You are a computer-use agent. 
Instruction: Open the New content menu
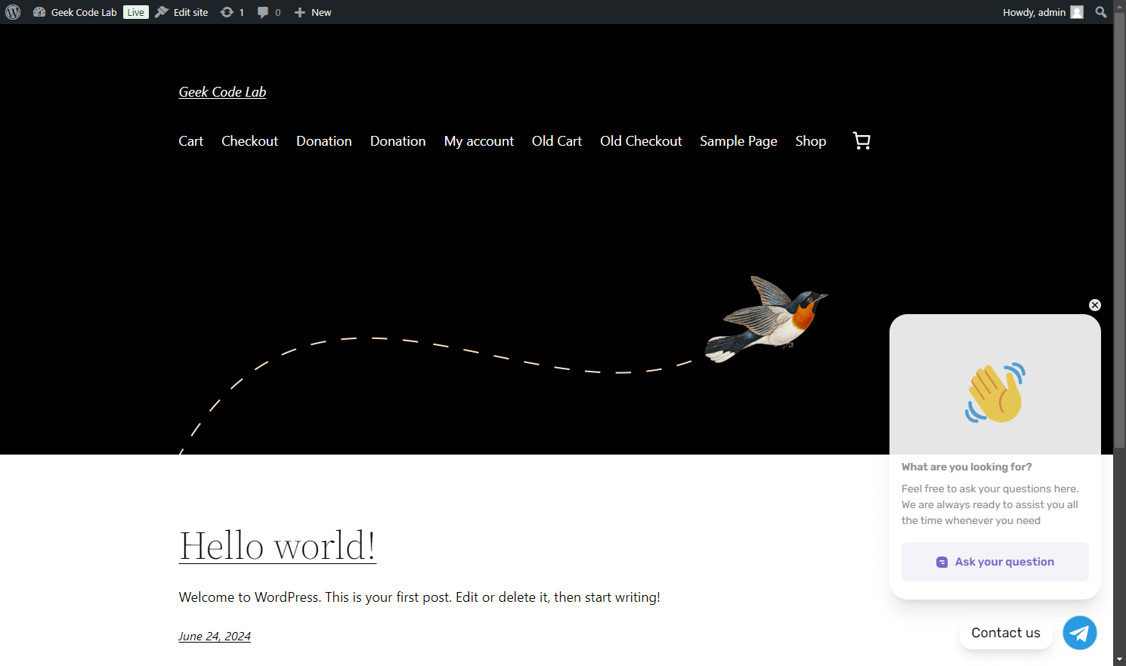pos(313,12)
